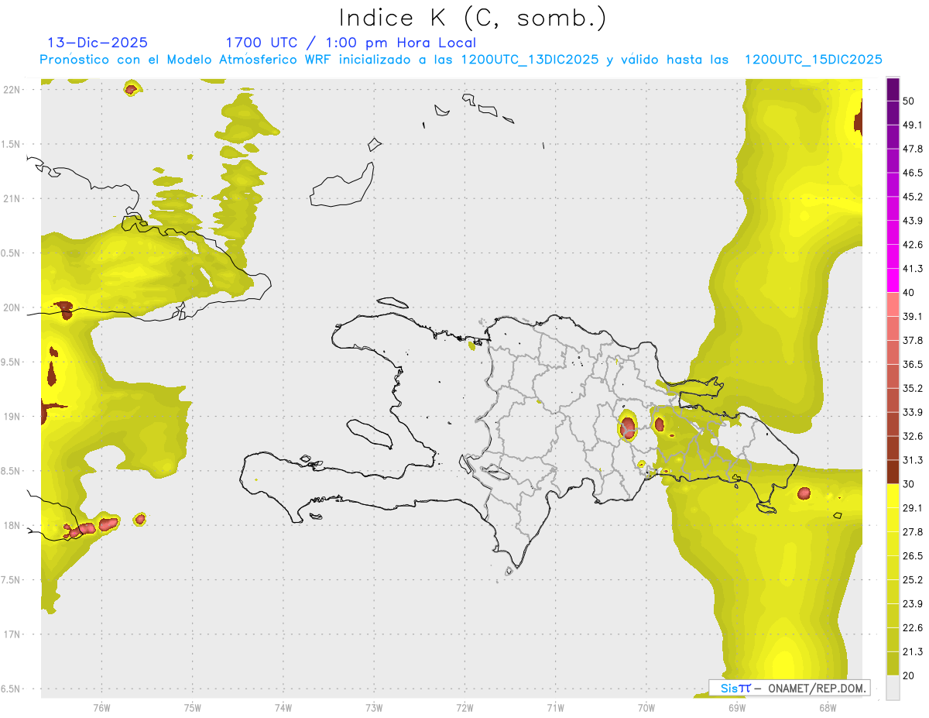Click the 'Indice K (C, somb.)' map title
929x718 pixels.
472,17
